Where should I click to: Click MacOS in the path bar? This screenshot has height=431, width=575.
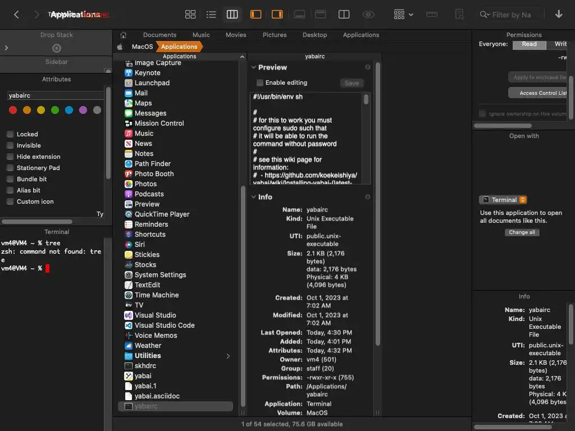142,47
